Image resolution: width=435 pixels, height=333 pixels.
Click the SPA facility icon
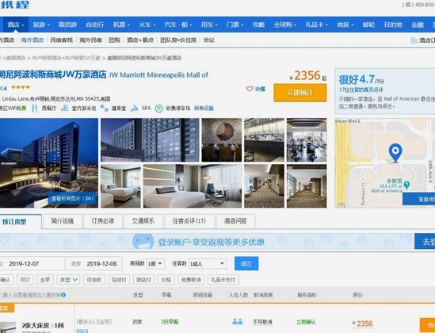click(x=134, y=108)
